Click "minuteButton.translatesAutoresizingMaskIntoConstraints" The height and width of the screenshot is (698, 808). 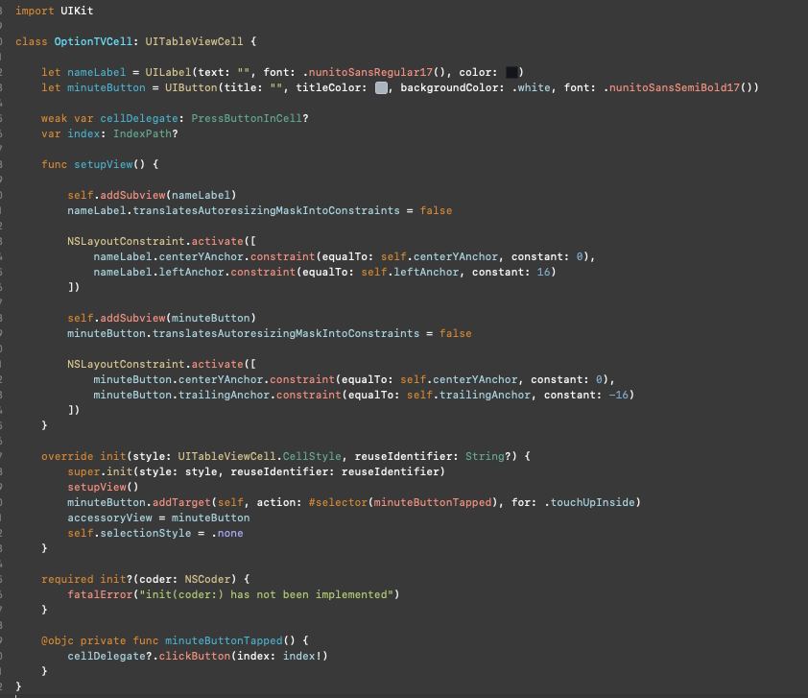pos(243,333)
